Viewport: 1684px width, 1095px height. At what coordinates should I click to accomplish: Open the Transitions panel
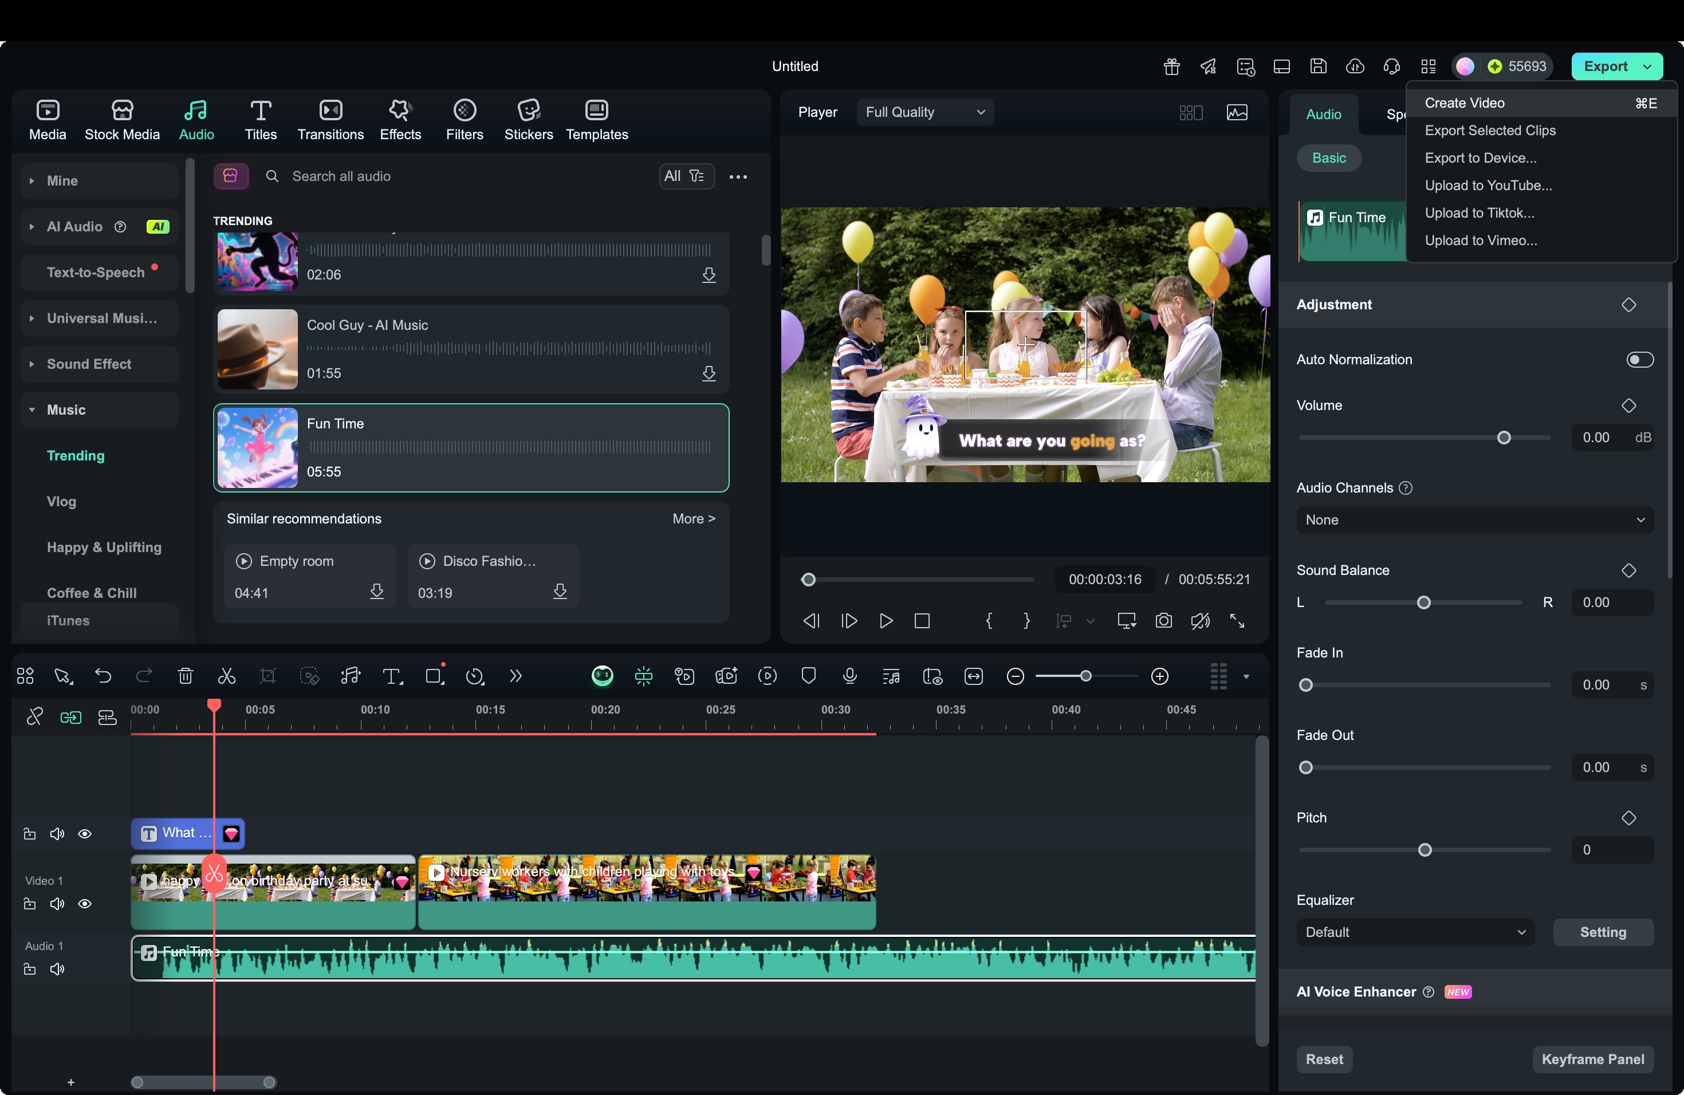click(x=330, y=120)
